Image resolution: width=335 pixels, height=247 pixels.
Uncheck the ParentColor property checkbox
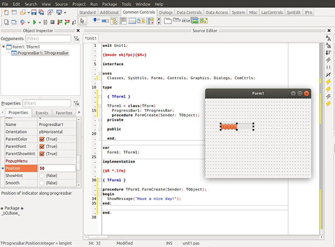tap(42, 139)
